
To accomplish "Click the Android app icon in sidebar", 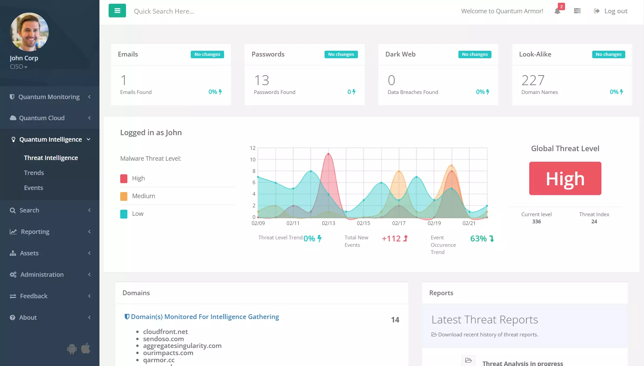I will (72, 349).
